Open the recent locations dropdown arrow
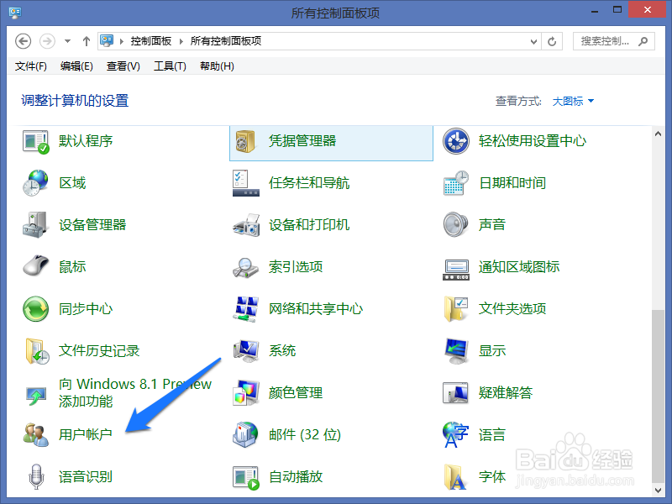 point(67,41)
